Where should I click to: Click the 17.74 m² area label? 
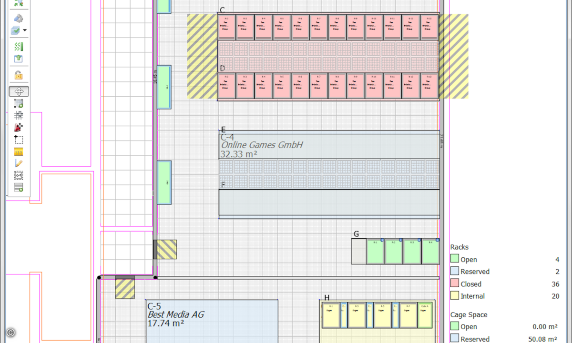pos(166,323)
